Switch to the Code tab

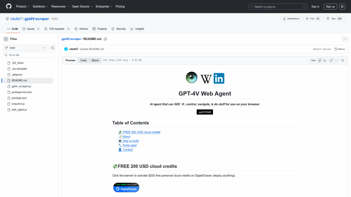(x=13, y=29)
